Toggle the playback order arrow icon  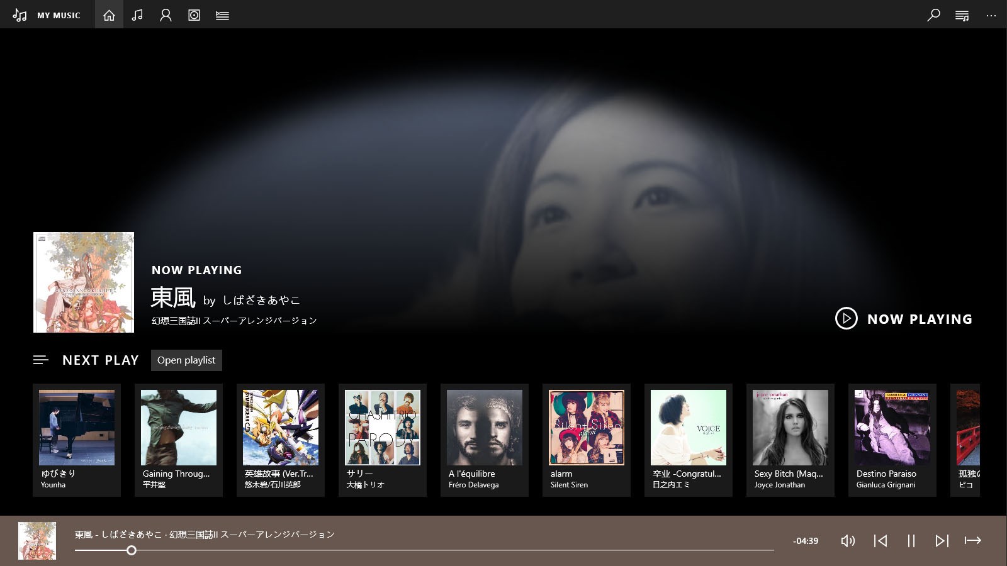(x=973, y=540)
